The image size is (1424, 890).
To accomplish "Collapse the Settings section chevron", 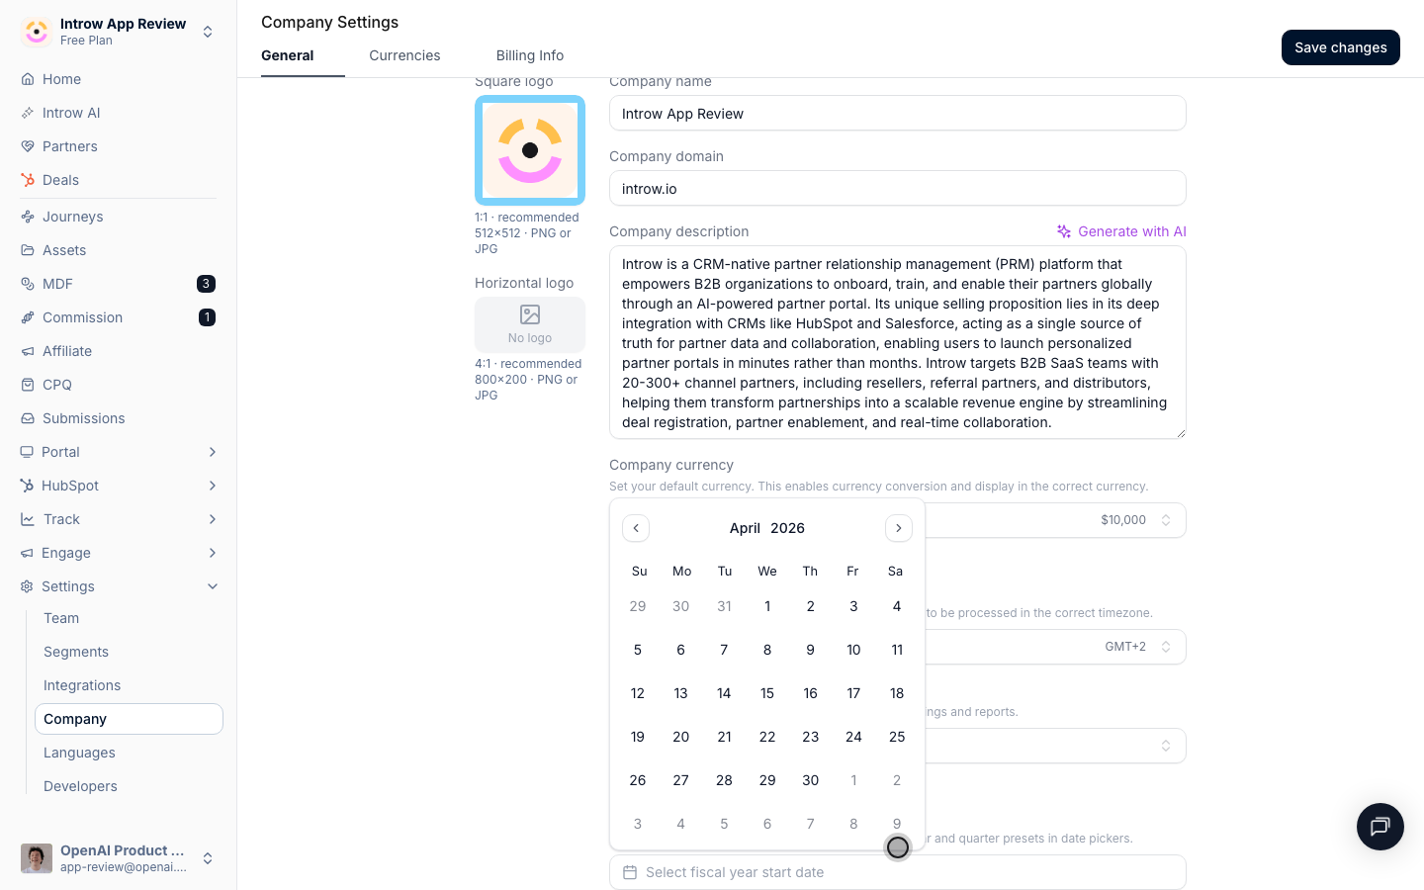I will (x=212, y=586).
